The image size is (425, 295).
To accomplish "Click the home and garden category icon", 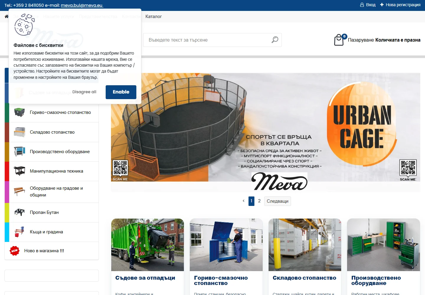I will [x=19, y=232].
